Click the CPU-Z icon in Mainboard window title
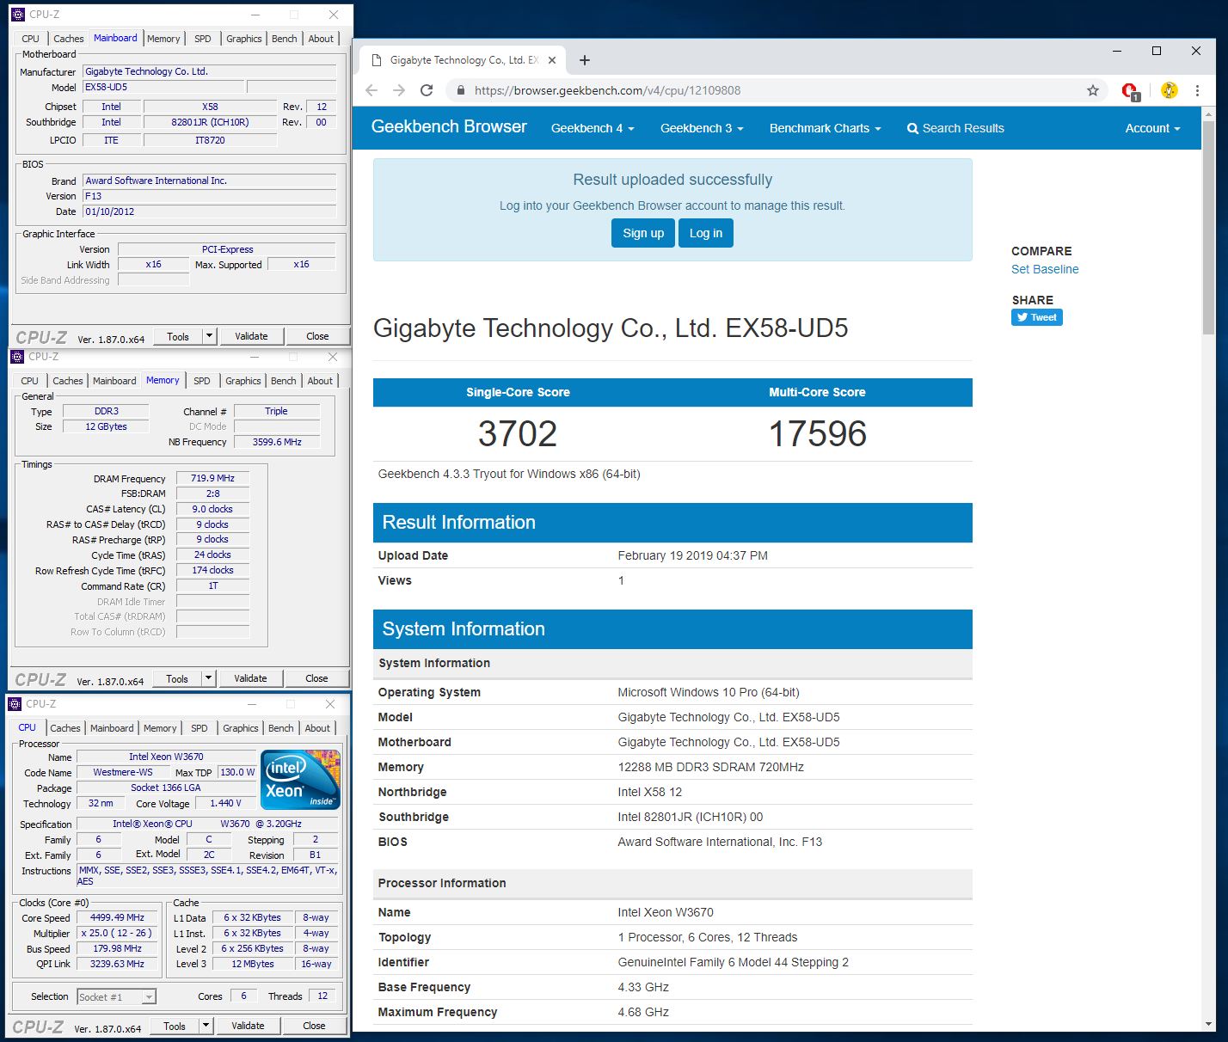1228x1042 pixels. [x=18, y=15]
